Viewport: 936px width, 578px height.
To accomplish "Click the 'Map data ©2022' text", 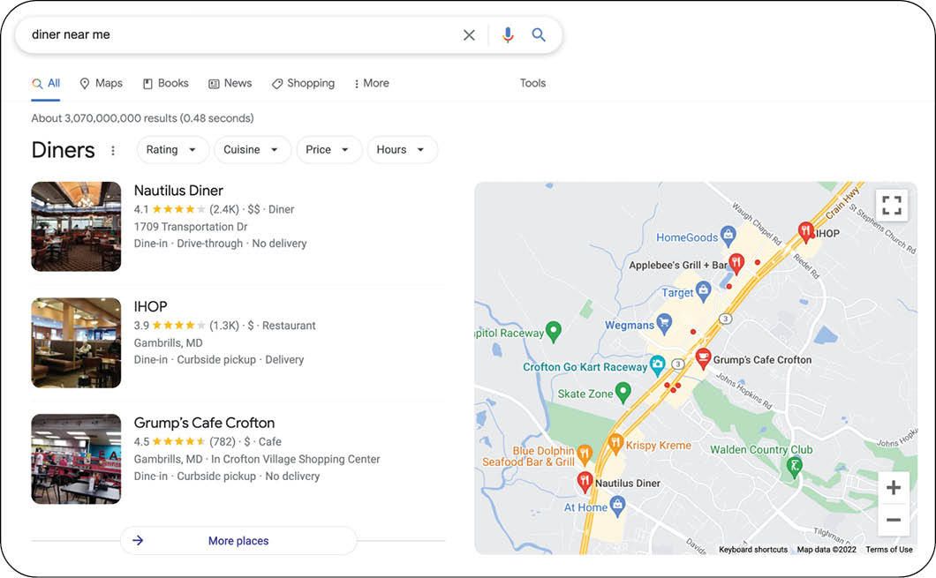I will pos(827,550).
